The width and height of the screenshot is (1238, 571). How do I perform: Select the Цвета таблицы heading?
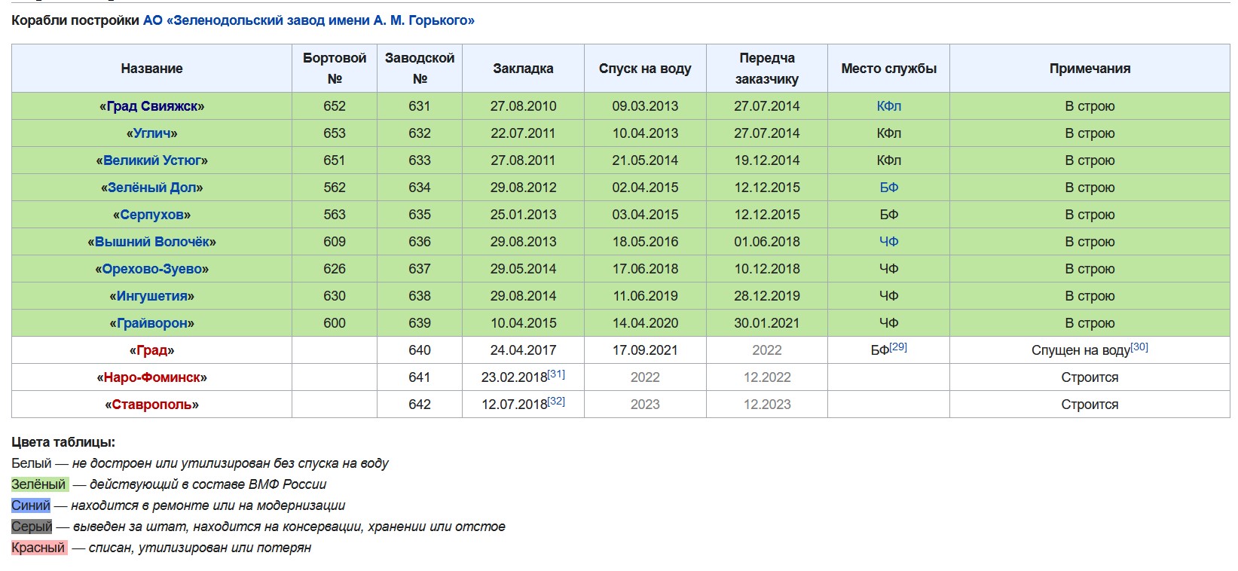tap(63, 442)
